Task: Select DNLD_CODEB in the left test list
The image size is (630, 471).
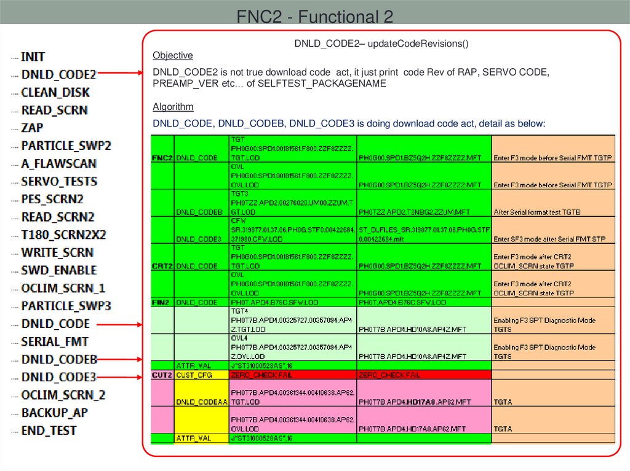Action: 59,359
